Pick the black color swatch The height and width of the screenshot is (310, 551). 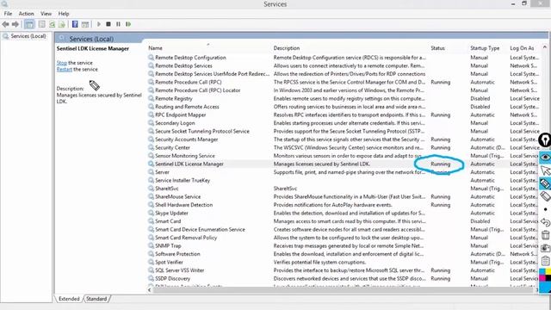(x=548, y=278)
